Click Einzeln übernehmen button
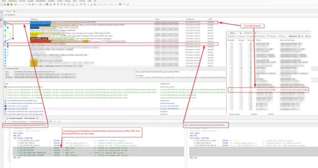 36,122
